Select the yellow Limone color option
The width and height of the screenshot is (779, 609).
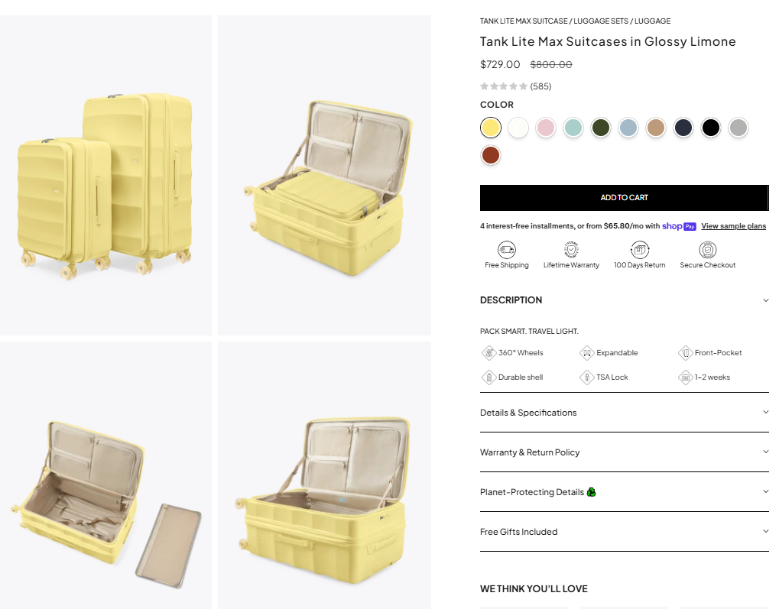click(x=490, y=128)
